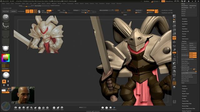Toggle the orange light bulb switch
Image resolution: width=200 pixels, height=112 pixels.
click(x=4, y=82)
